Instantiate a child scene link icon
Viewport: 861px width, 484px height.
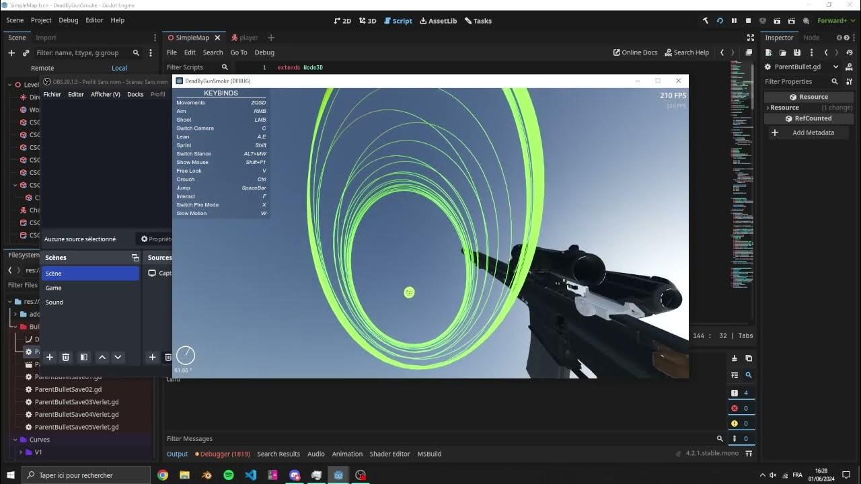coord(26,52)
